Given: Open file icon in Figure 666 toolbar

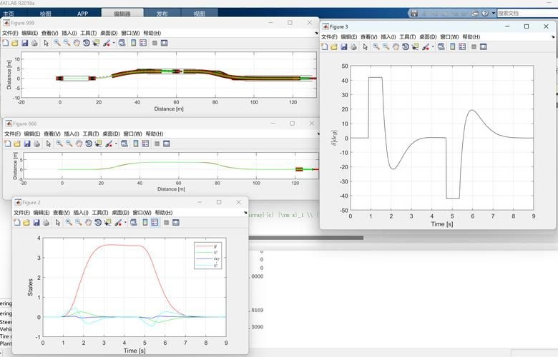Looking at the screenshot, I should (17, 144).
